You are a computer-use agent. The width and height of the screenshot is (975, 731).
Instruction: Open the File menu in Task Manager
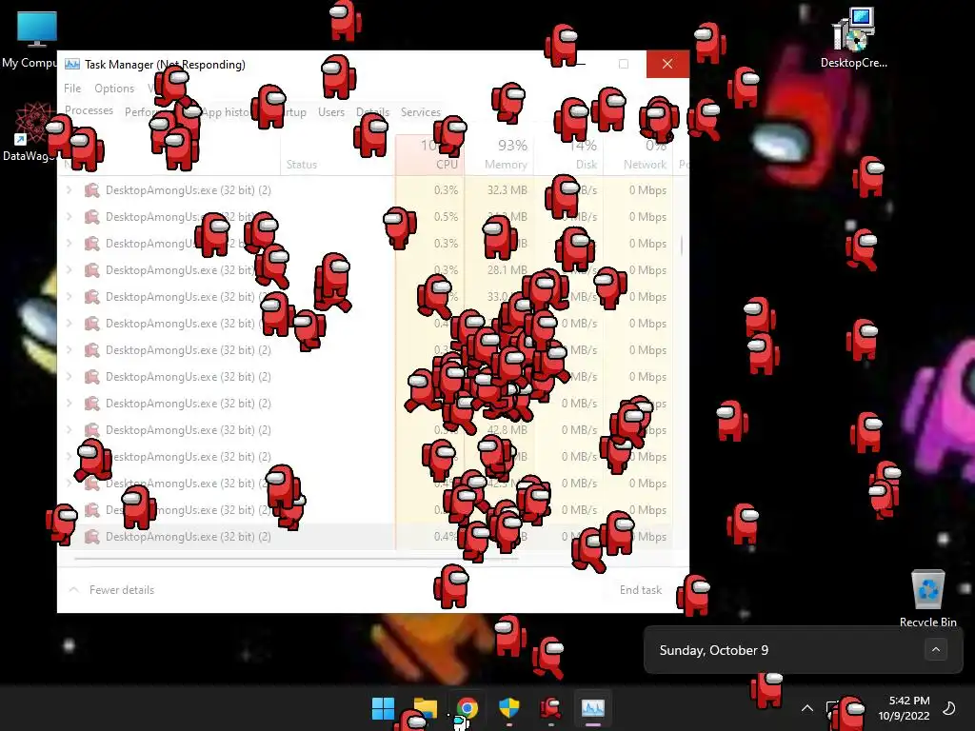tap(72, 89)
